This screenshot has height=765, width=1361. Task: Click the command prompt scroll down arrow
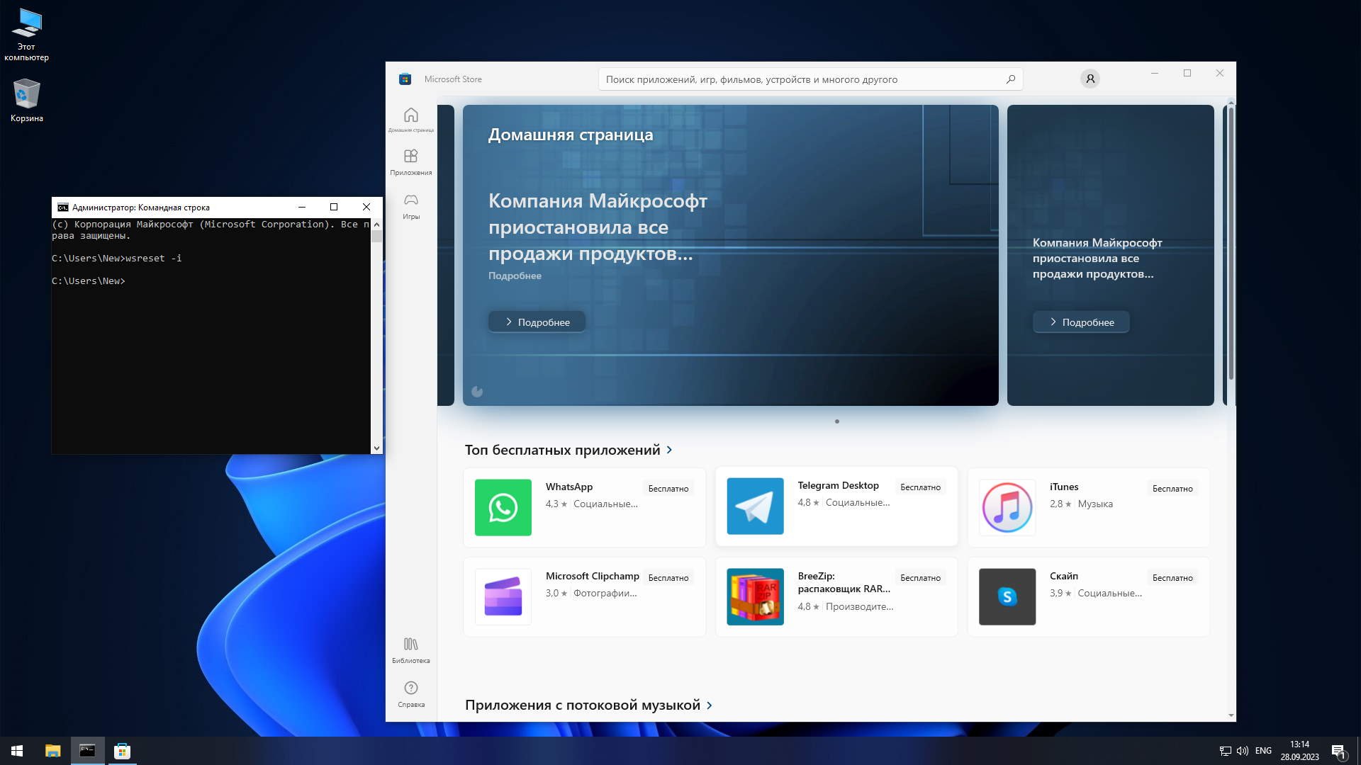click(x=376, y=448)
